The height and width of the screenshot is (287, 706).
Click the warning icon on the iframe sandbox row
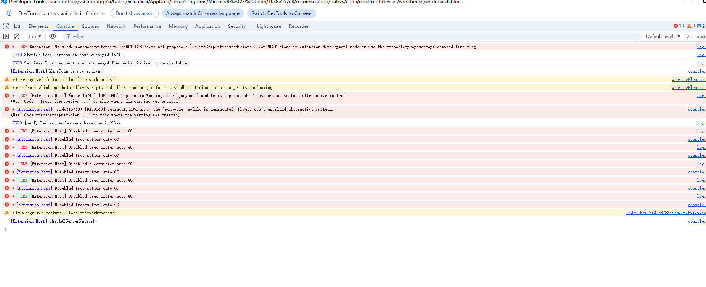pos(7,87)
